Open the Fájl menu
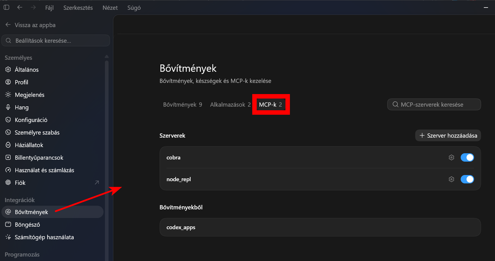Viewport: 495px width, 261px height. pos(49,8)
